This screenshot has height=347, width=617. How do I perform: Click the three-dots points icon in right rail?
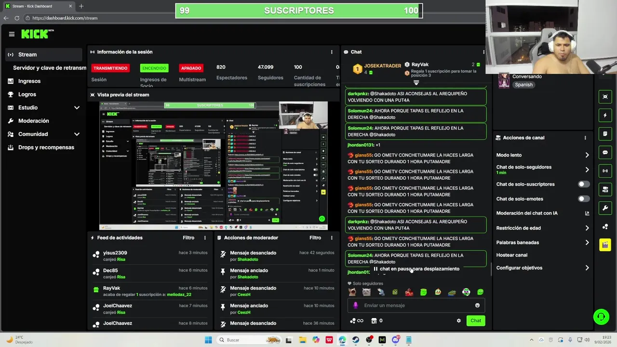(605, 227)
